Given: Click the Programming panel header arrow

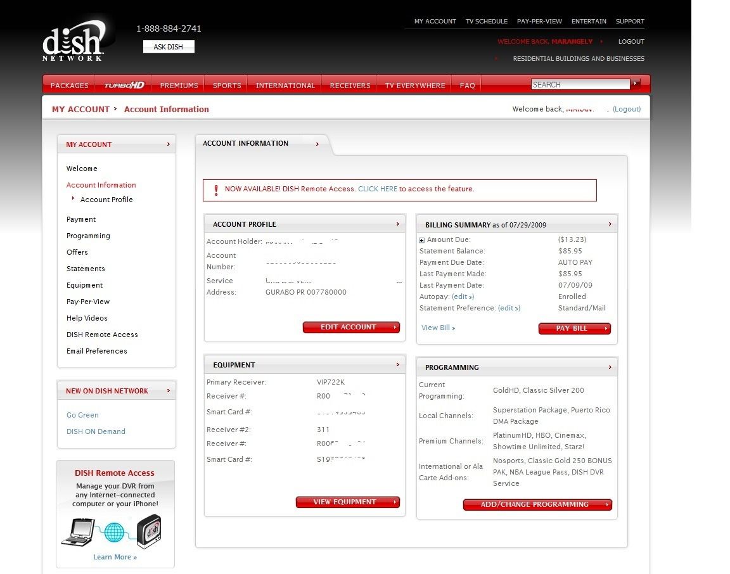Looking at the screenshot, I should pyautogui.click(x=610, y=367).
